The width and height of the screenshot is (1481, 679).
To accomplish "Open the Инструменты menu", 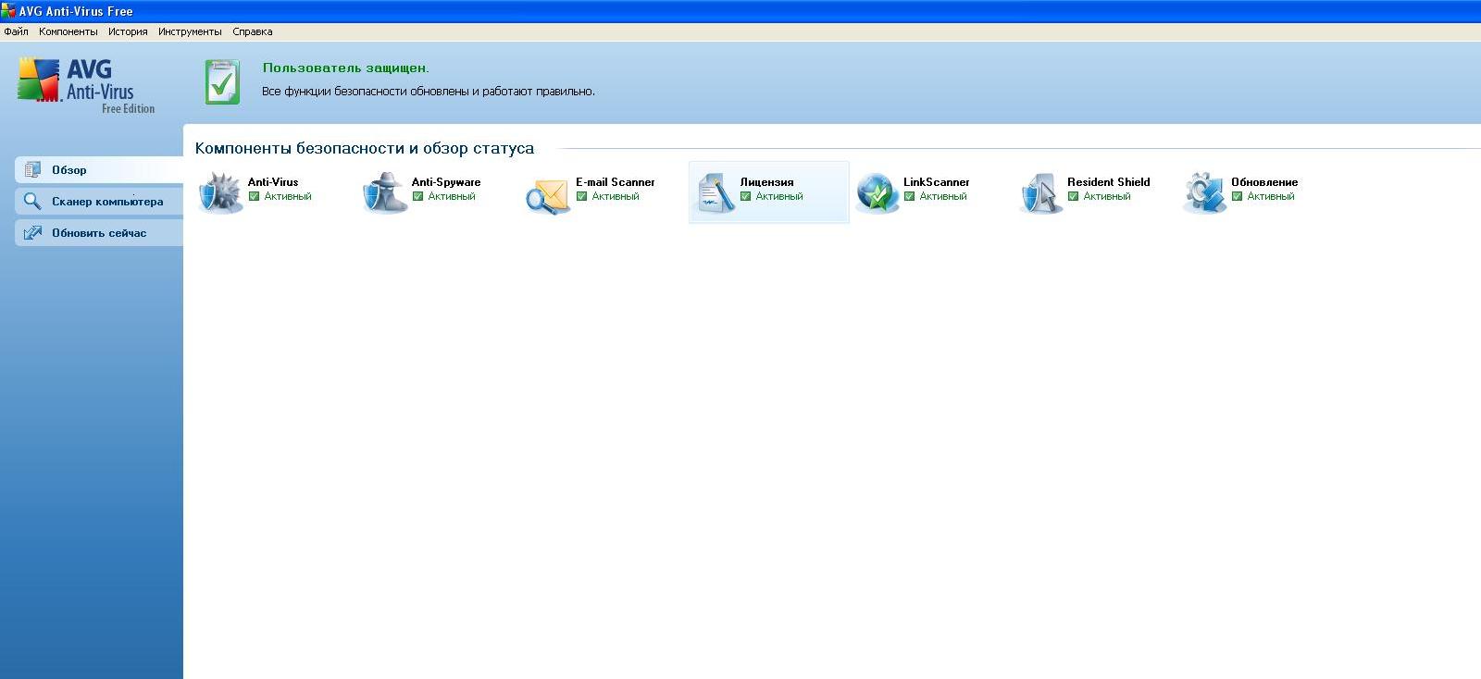I will tap(190, 31).
